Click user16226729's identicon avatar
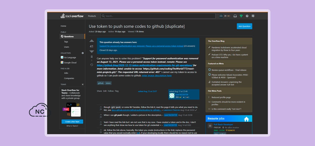315x146 pixels. coord(172,96)
